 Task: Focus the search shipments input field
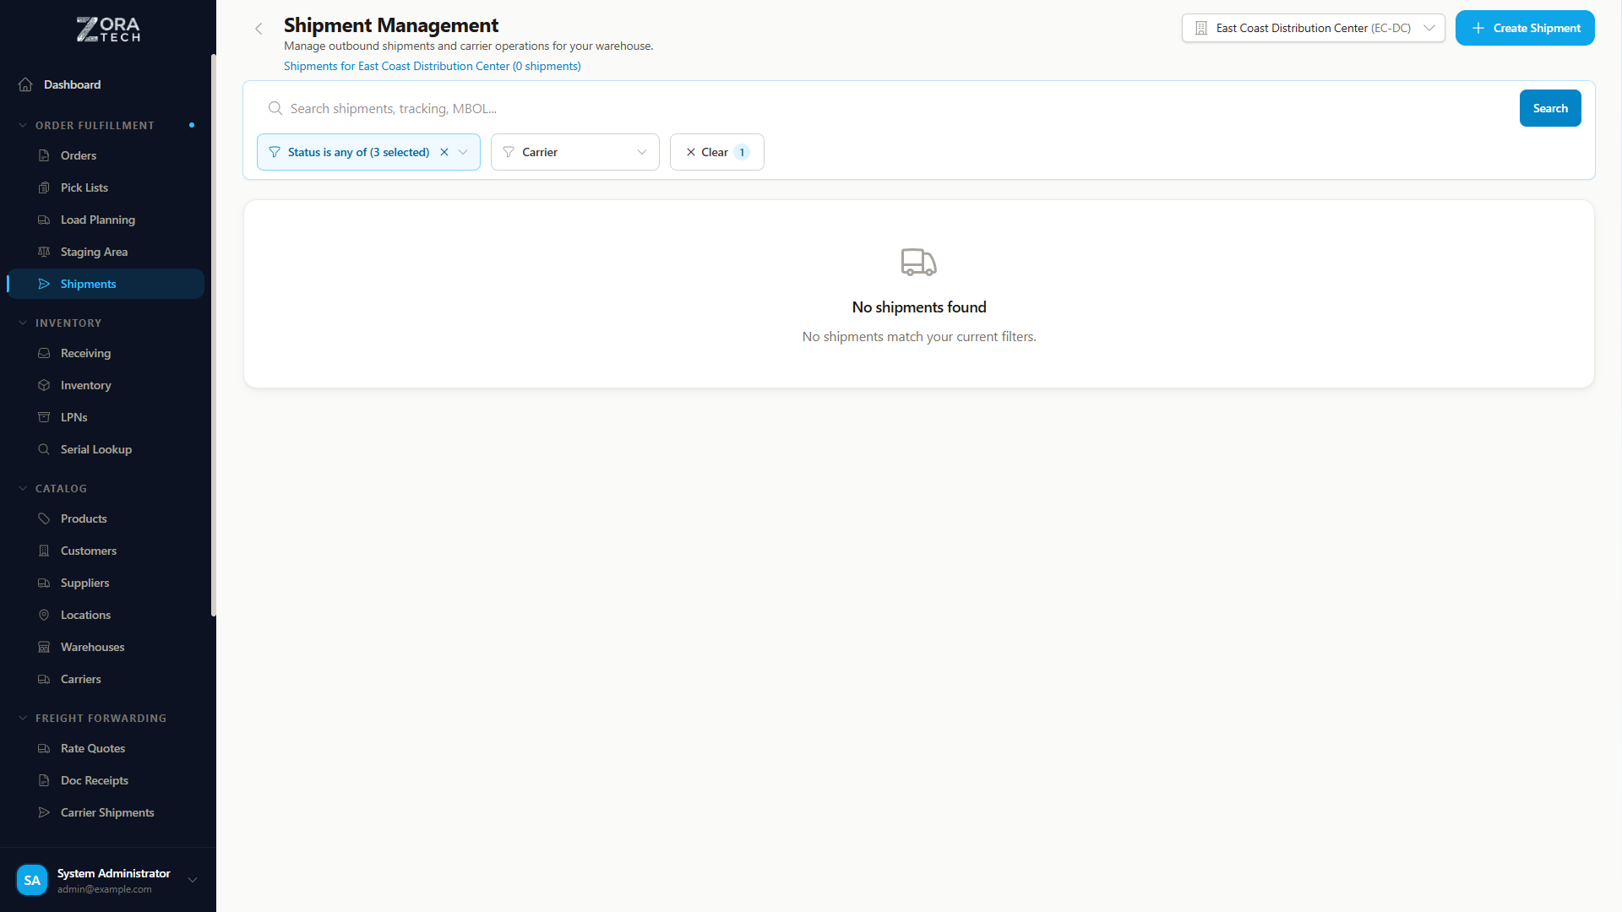pyautogui.click(x=895, y=108)
